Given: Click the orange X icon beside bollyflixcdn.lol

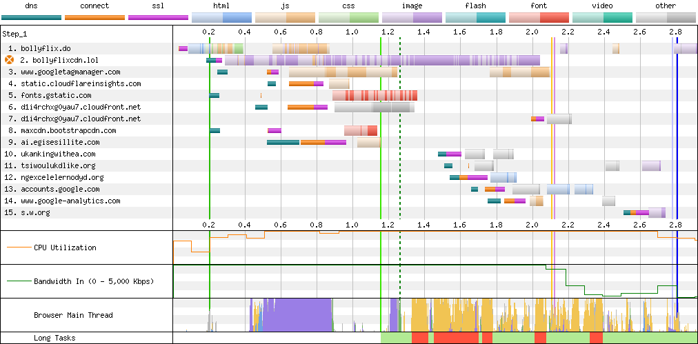Looking at the screenshot, I should point(10,60).
